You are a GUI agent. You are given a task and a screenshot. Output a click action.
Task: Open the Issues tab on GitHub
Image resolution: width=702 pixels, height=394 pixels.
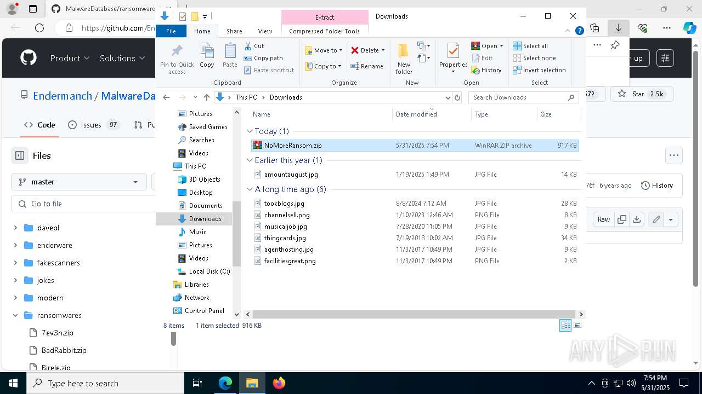93,125
